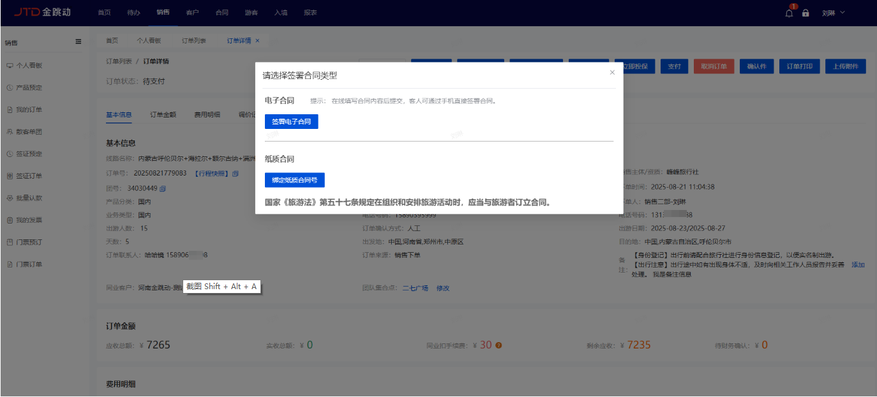The image size is (877, 397).
Task: Copy the order number with copy icon
Action: 236,174
